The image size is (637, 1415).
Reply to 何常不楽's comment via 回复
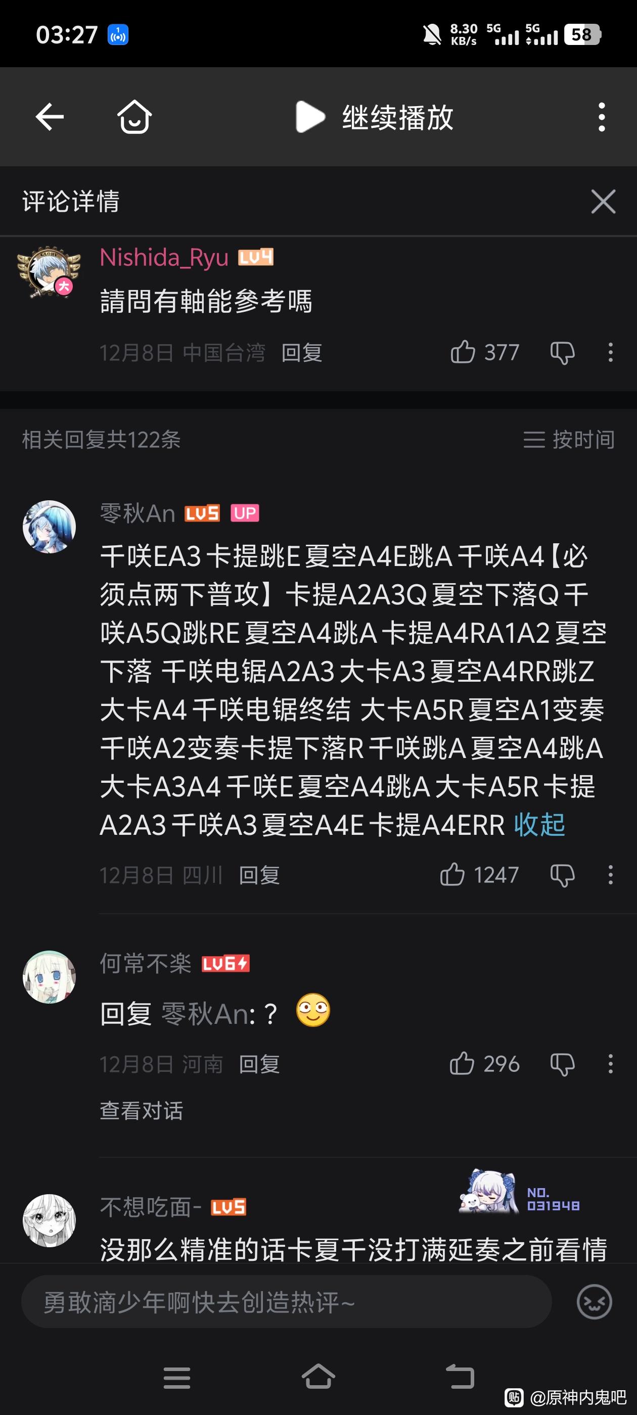259,1064
